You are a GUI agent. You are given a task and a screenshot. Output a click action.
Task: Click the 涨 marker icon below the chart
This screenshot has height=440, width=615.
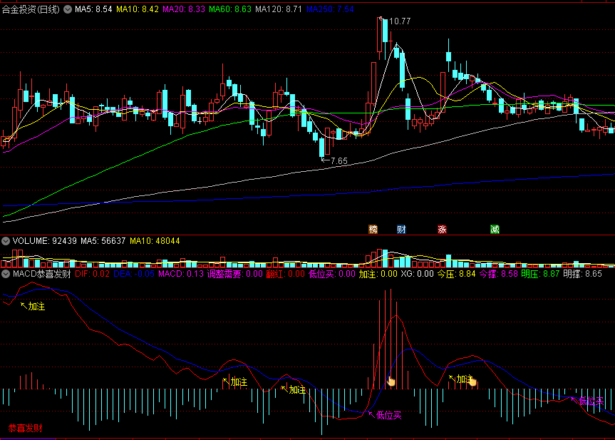pyautogui.click(x=442, y=229)
